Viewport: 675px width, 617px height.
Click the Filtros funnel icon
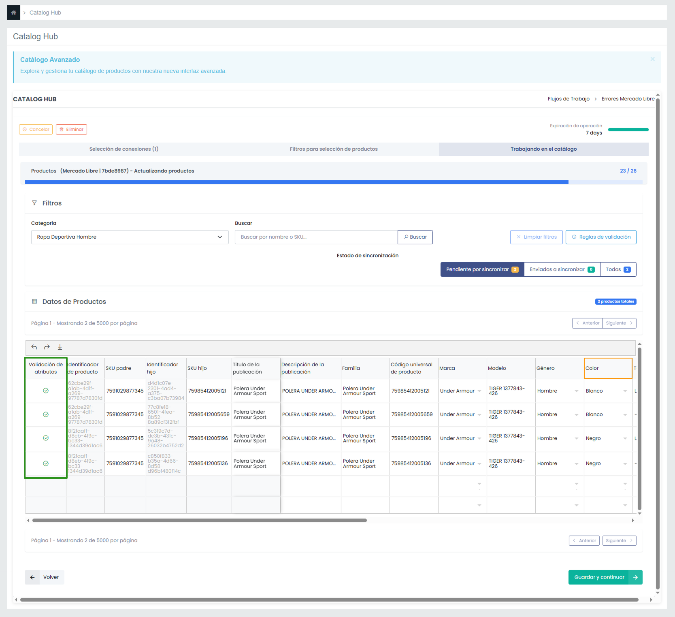pyautogui.click(x=34, y=203)
